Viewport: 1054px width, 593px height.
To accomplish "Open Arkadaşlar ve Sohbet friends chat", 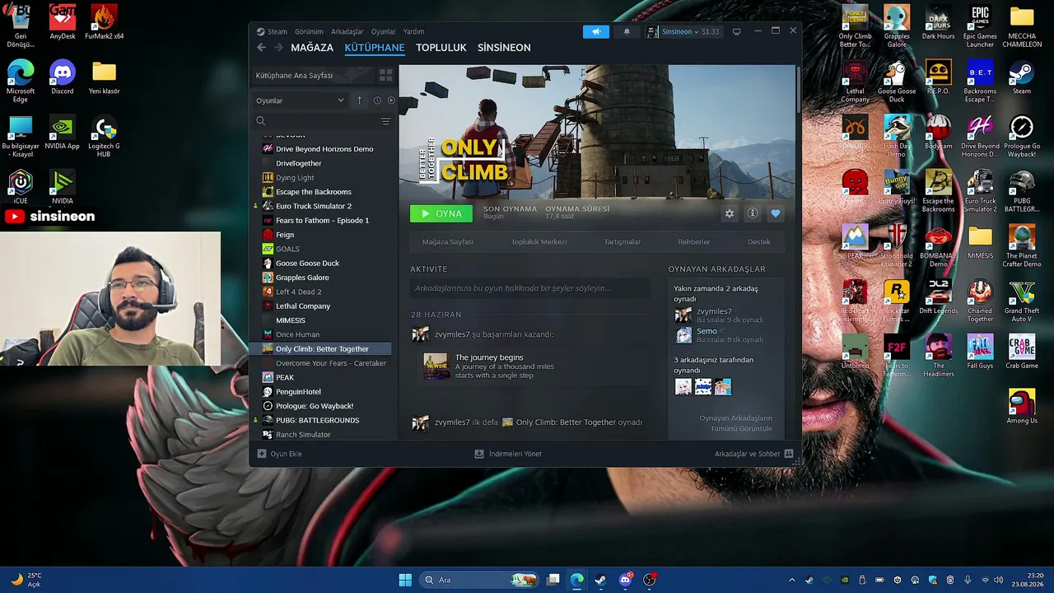I will (754, 454).
